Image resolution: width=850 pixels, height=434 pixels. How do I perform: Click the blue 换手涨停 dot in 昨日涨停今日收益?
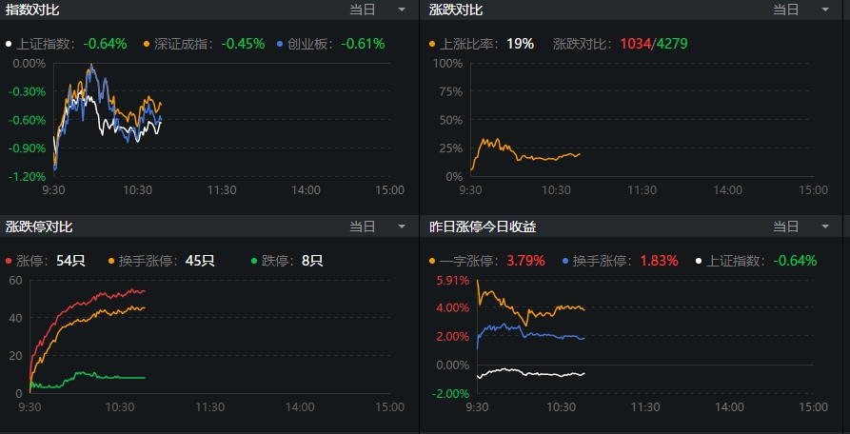pos(566,261)
